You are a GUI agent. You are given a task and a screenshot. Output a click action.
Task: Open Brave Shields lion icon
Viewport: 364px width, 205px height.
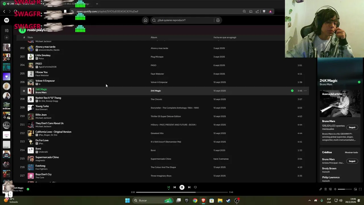click(x=264, y=11)
